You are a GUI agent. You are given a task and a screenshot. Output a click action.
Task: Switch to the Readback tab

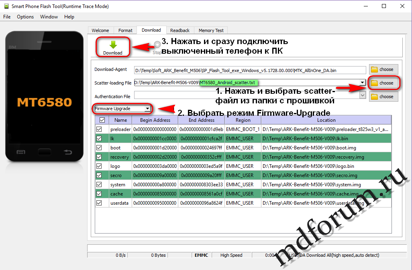[179, 30]
